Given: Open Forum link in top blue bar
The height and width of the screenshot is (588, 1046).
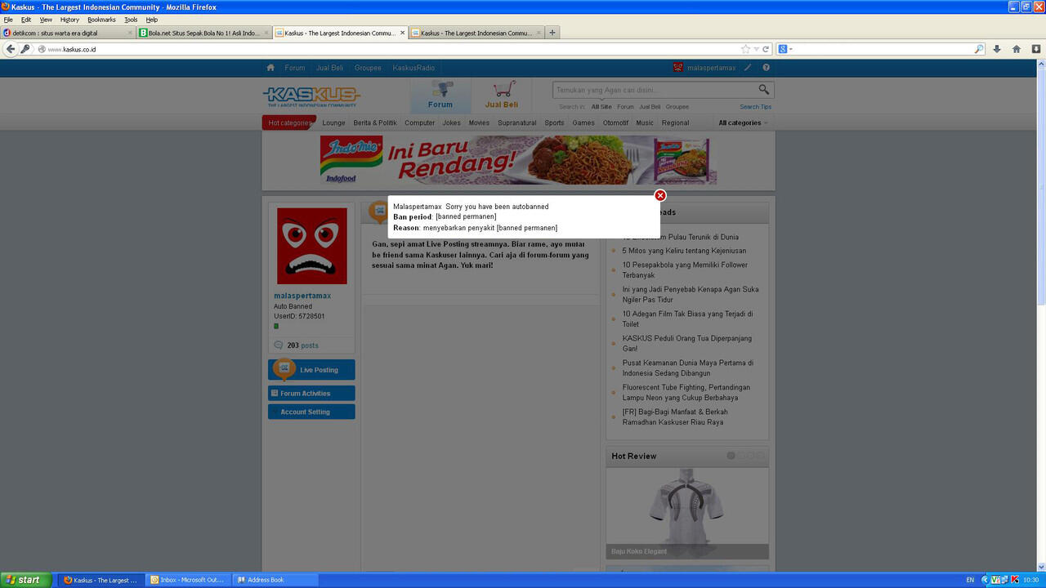Looking at the screenshot, I should [295, 68].
